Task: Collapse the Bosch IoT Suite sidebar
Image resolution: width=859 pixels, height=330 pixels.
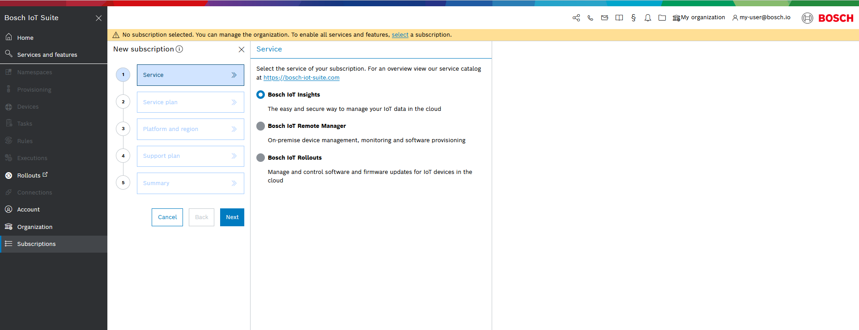Action: click(x=99, y=18)
